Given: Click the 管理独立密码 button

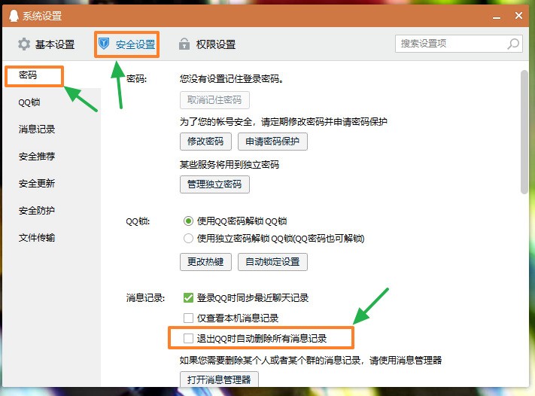Looking at the screenshot, I should [214, 184].
